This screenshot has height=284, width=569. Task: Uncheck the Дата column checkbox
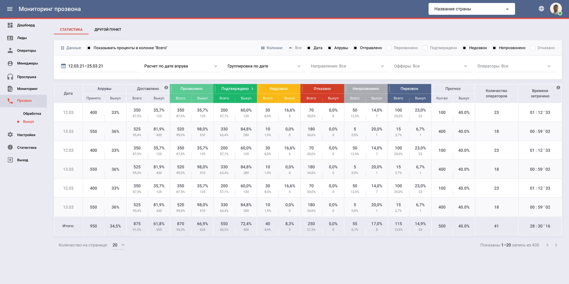309,48
